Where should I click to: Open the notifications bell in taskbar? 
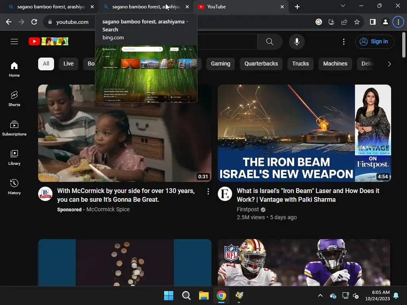pyautogui.click(x=396, y=295)
